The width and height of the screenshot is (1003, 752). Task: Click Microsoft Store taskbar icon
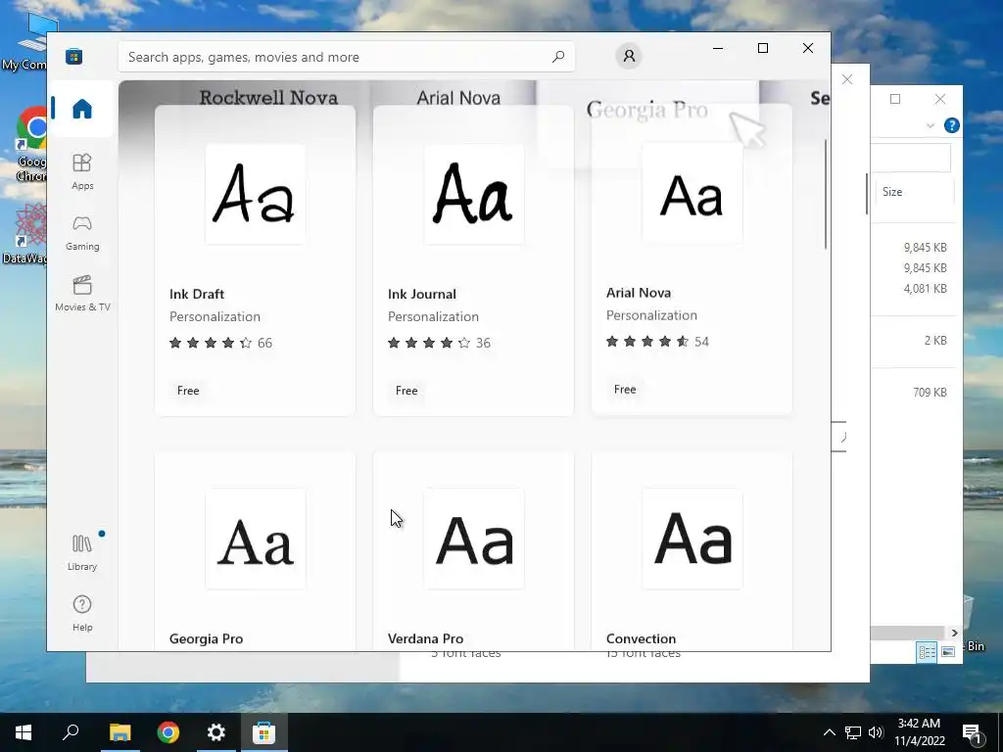click(263, 732)
